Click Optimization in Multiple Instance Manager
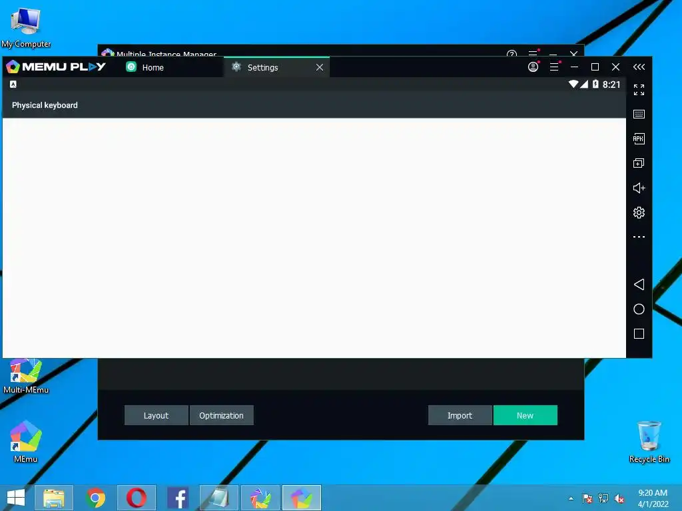This screenshot has width=682, height=511. [221, 415]
